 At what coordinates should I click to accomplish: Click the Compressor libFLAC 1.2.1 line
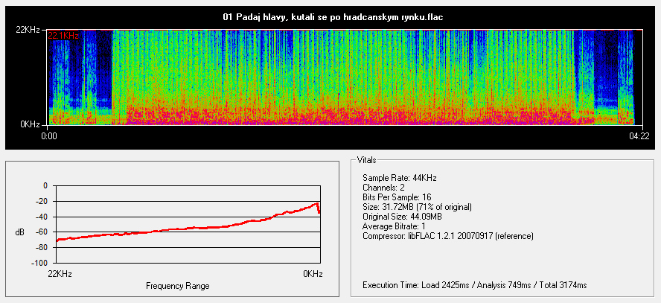tap(448, 236)
